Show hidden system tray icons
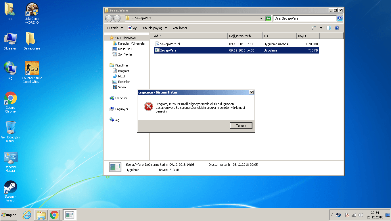391x221 pixels. [x=332, y=215]
